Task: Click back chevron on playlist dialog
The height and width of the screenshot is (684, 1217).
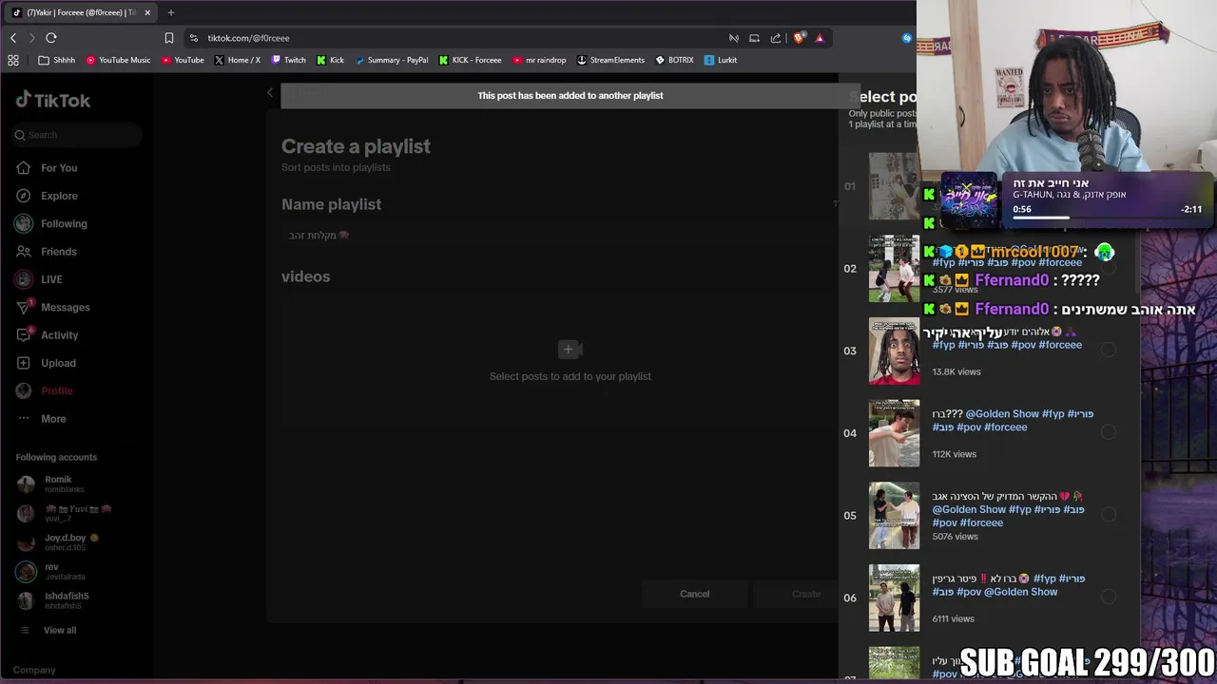Action: (x=270, y=92)
